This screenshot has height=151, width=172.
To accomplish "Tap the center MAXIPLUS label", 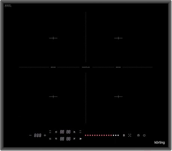I will click(86, 67).
